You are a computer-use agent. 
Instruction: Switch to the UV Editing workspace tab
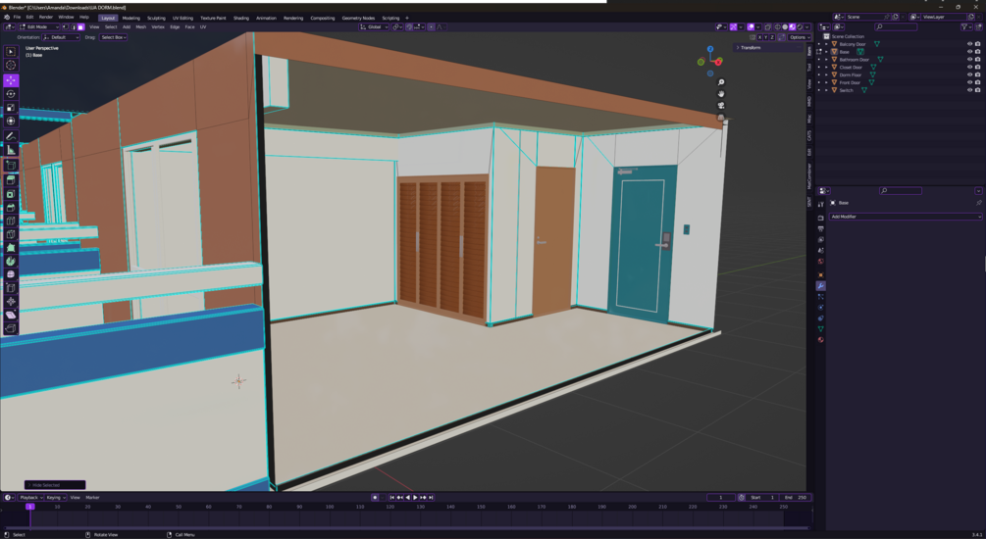click(x=183, y=18)
